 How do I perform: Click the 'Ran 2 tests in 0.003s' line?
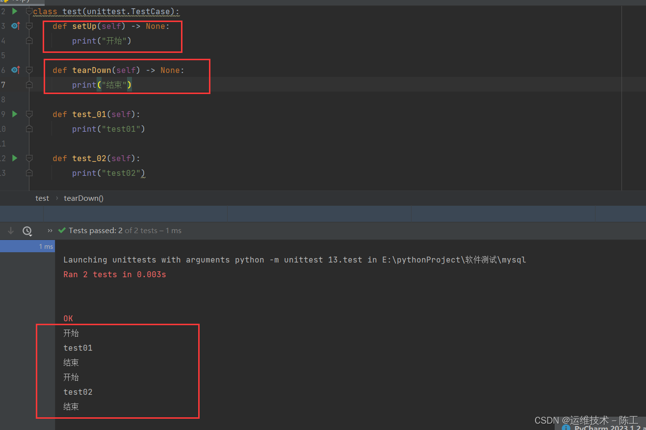pos(115,275)
